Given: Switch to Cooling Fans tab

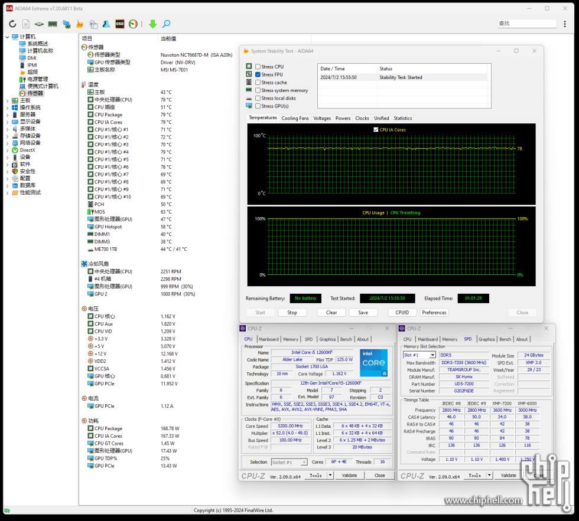Looking at the screenshot, I should (x=295, y=119).
